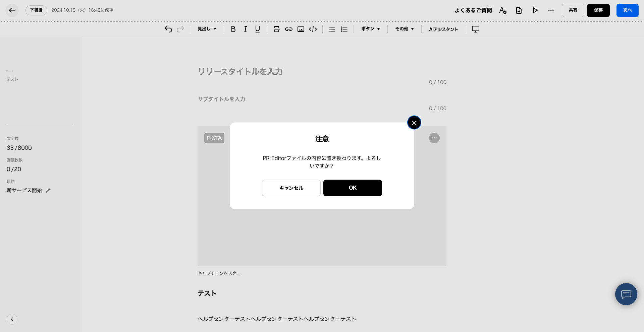644x332 pixels.
Task: Apply bulleted list formatting
Action: pyautogui.click(x=332, y=29)
